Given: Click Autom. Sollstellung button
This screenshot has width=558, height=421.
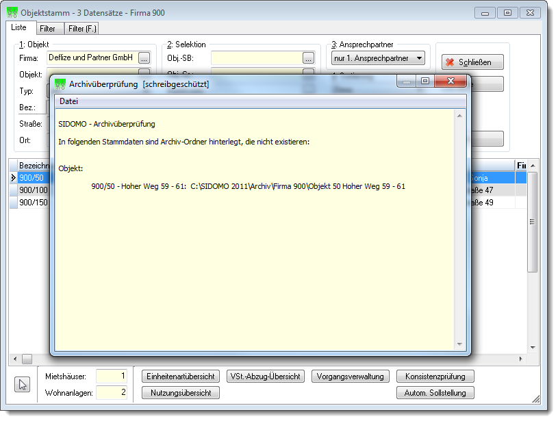Looking at the screenshot, I should pyautogui.click(x=435, y=393).
